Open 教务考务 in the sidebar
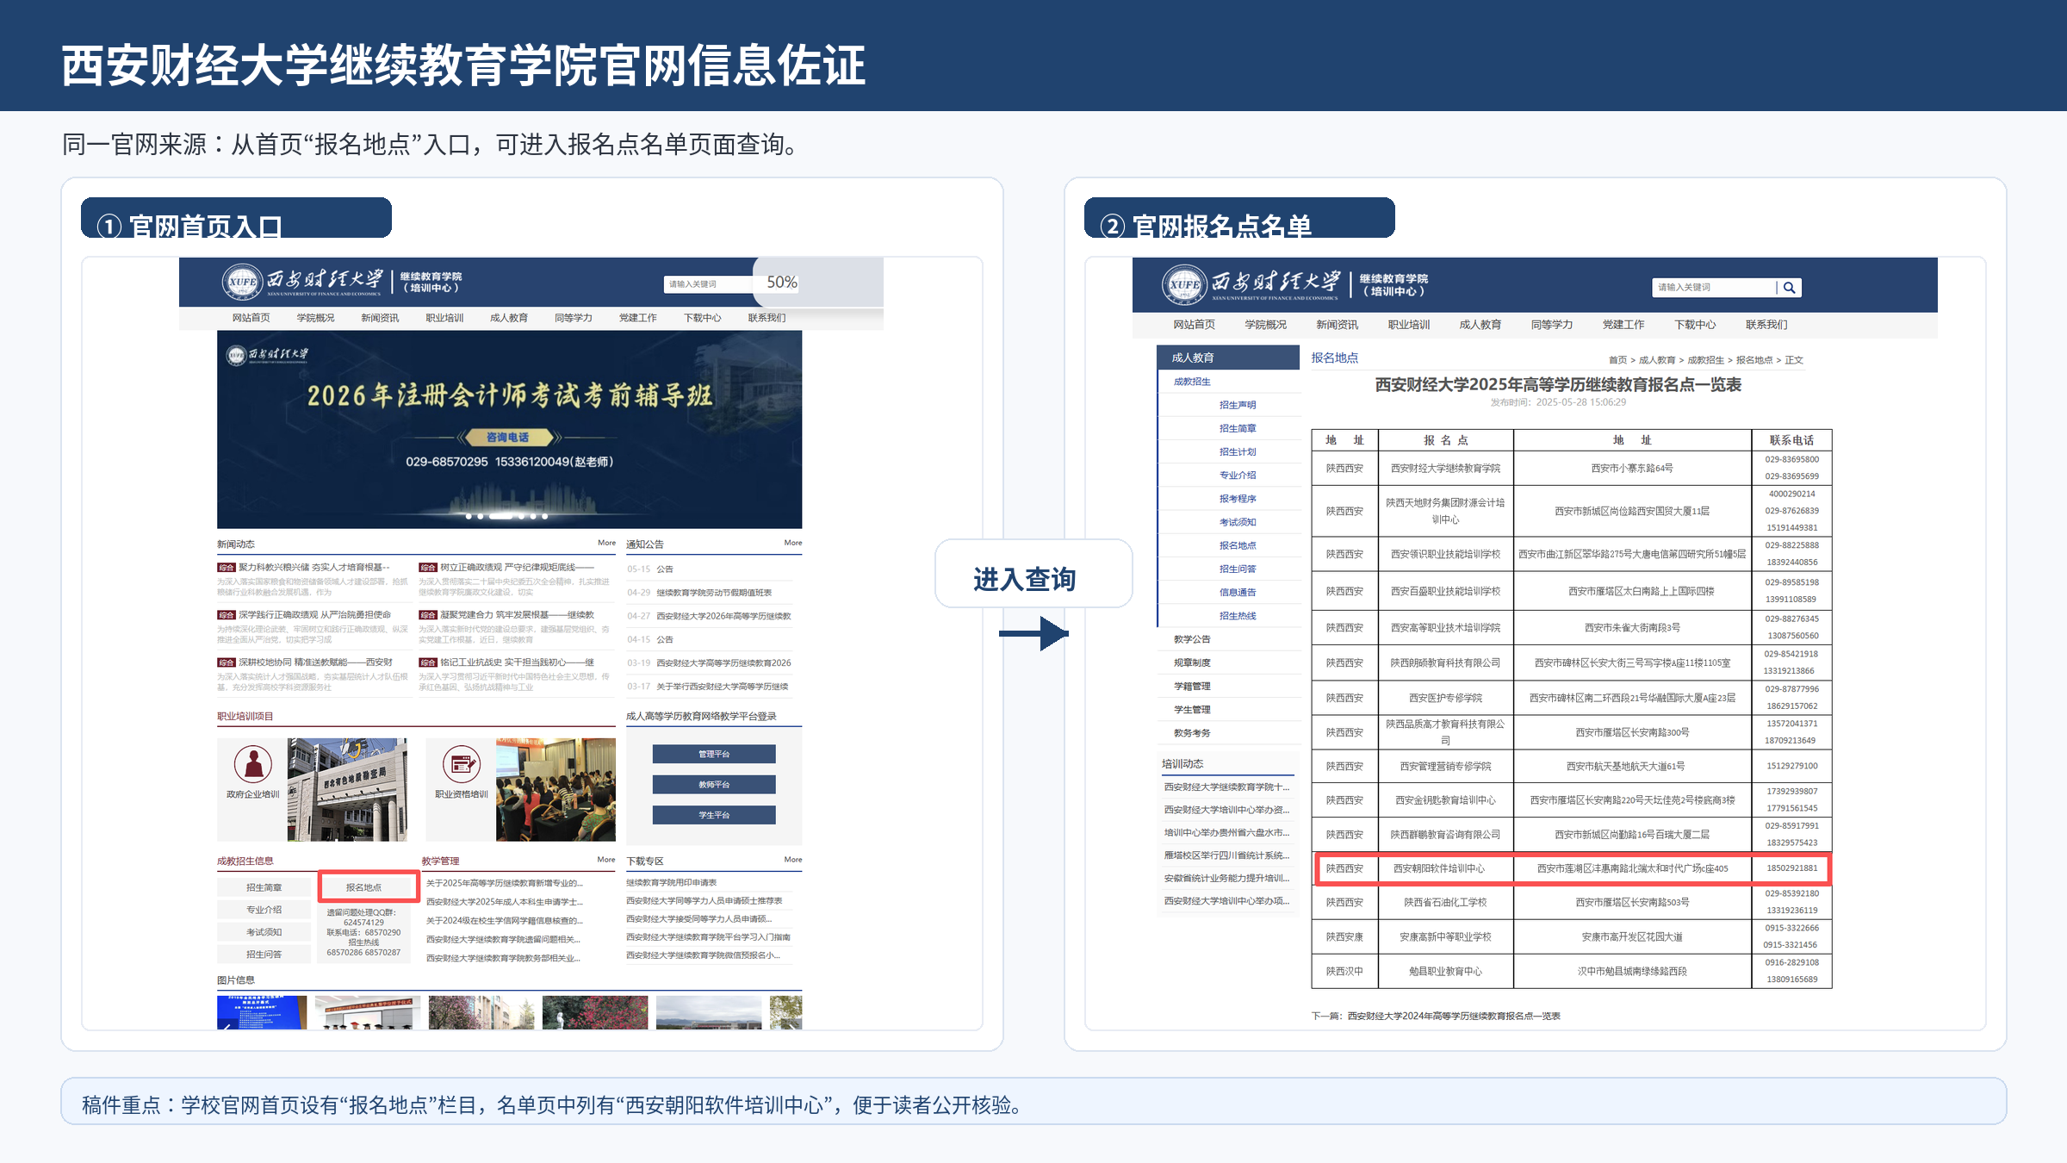 tap(1192, 733)
